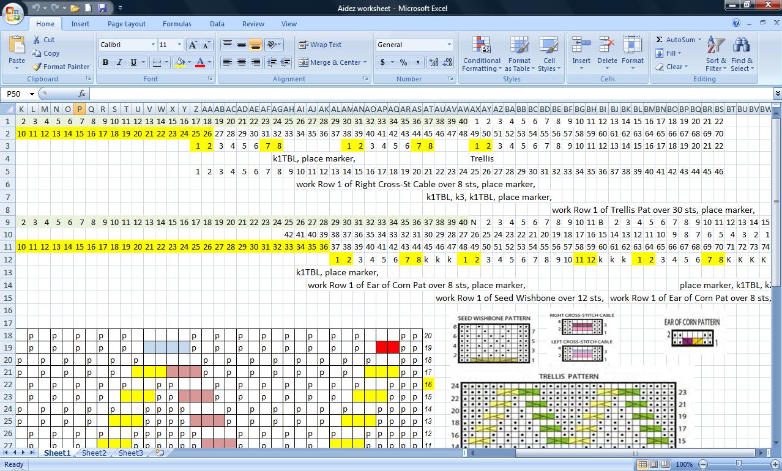Image resolution: width=782 pixels, height=471 pixels.
Task: Switch to the Formulas ribbon tab
Action: tap(177, 24)
